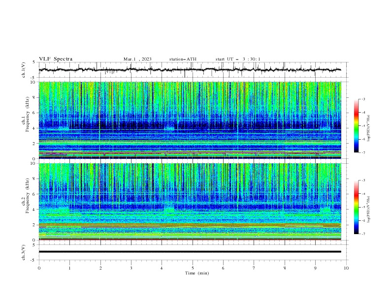This screenshot has width=390, height=301.
Task: Click the time axis tick label "3"
Action: pos(131,268)
